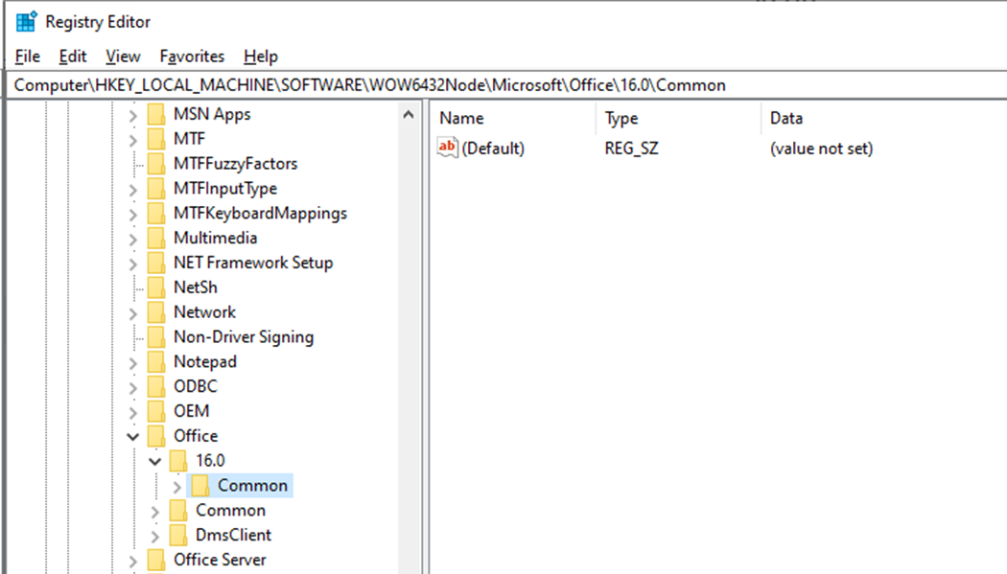This screenshot has width=1007, height=574.
Task: Select the NET Framework Setup key
Action: pos(252,263)
